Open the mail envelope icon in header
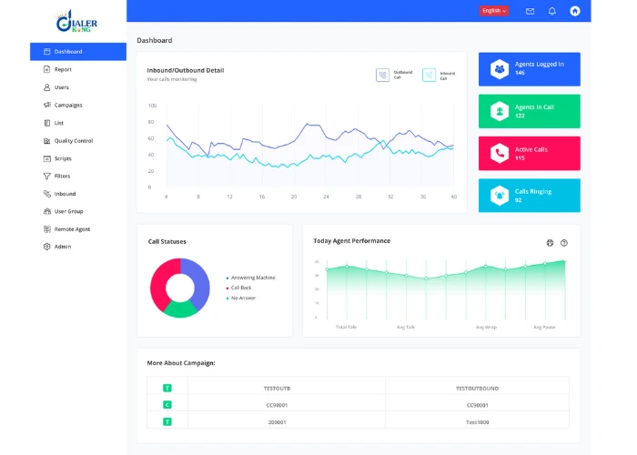Viewport: 637px width, 455px height. pyautogui.click(x=530, y=11)
